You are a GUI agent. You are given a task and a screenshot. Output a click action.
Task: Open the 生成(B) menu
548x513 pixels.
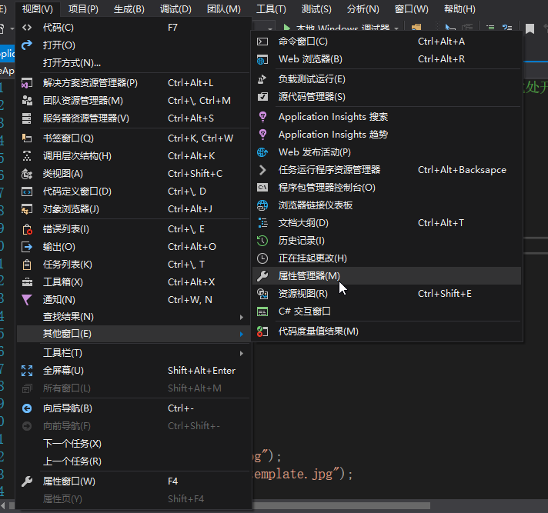[x=129, y=9]
